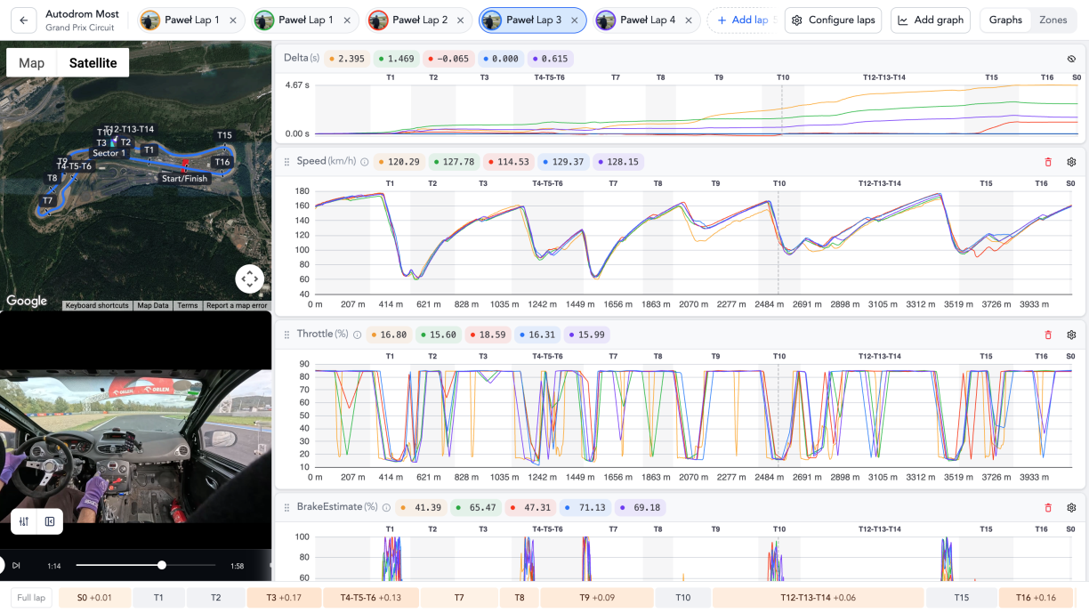Select the T8 segment in bottom bar

click(520, 598)
